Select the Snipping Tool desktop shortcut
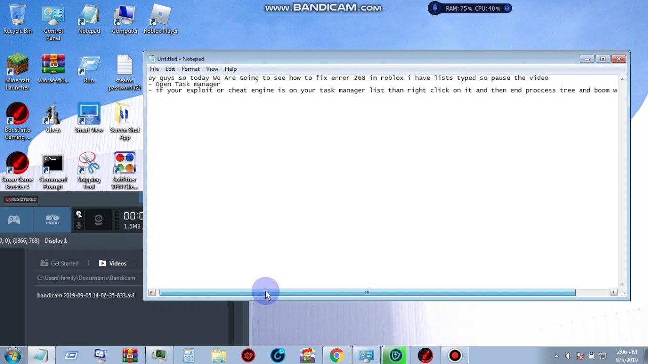This screenshot has width=648, height=364. pos(89,171)
